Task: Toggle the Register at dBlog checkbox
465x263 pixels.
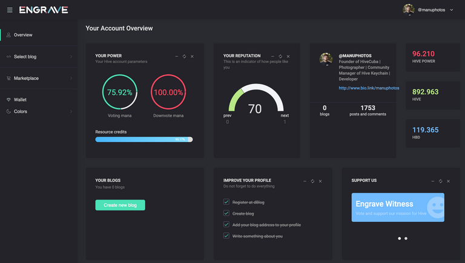Action: pyautogui.click(x=226, y=202)
